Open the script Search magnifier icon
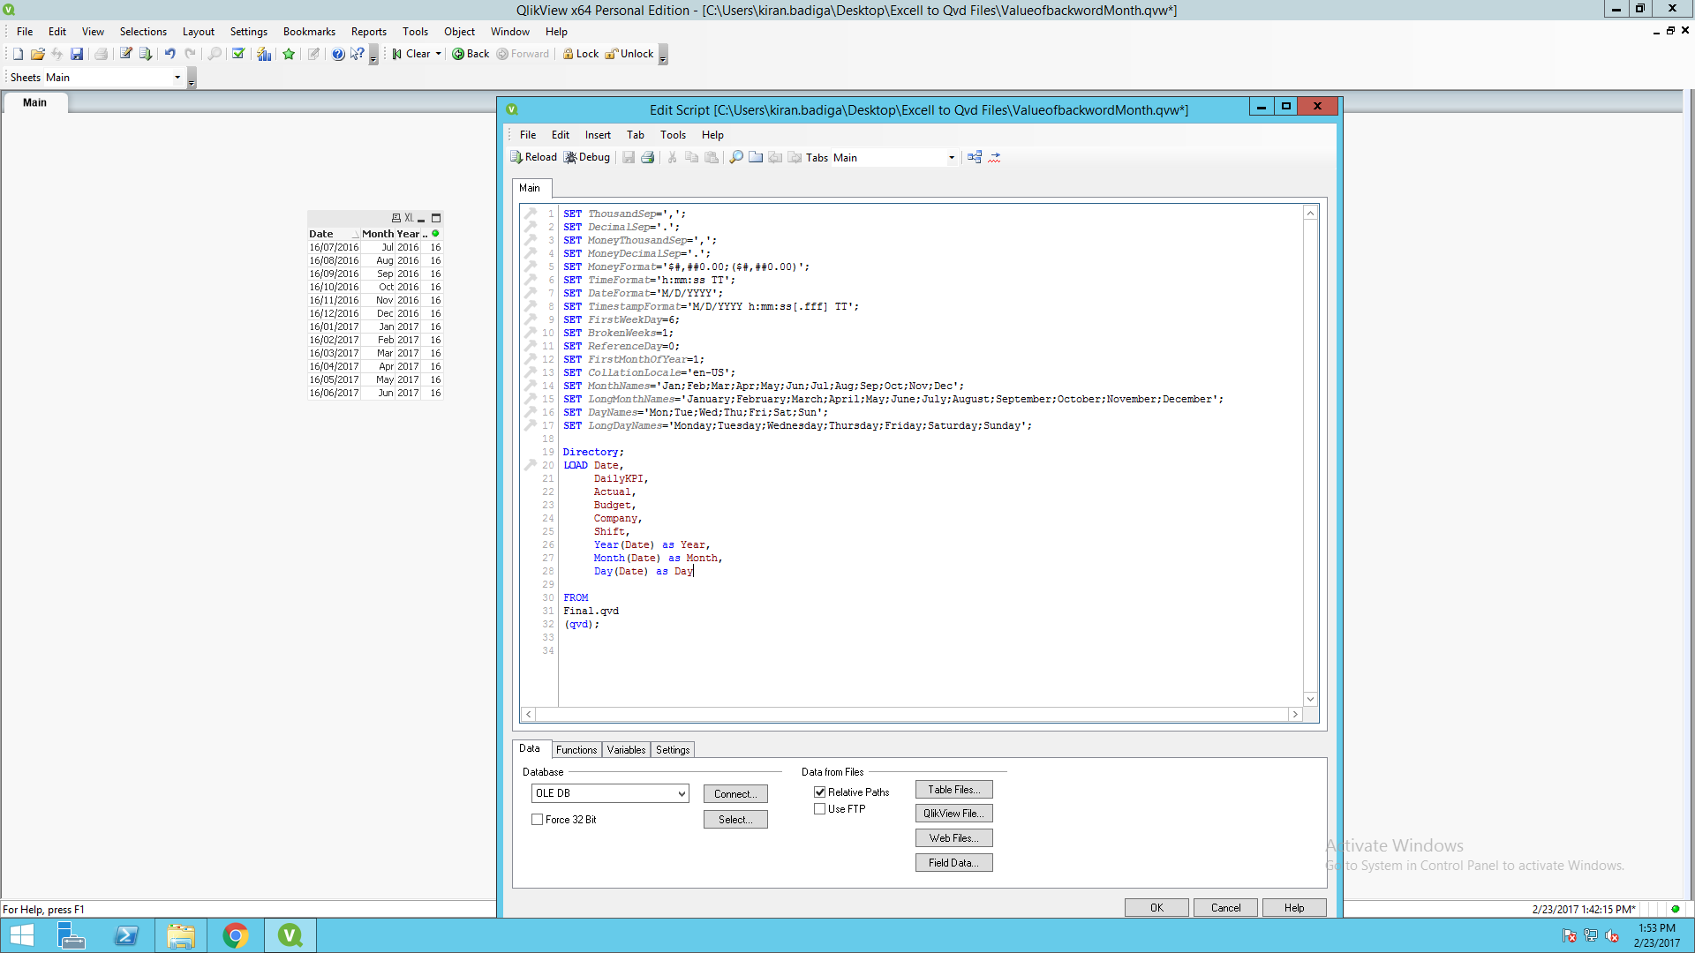The width and height of the screenshot is (1695, 953). (735, 157)
